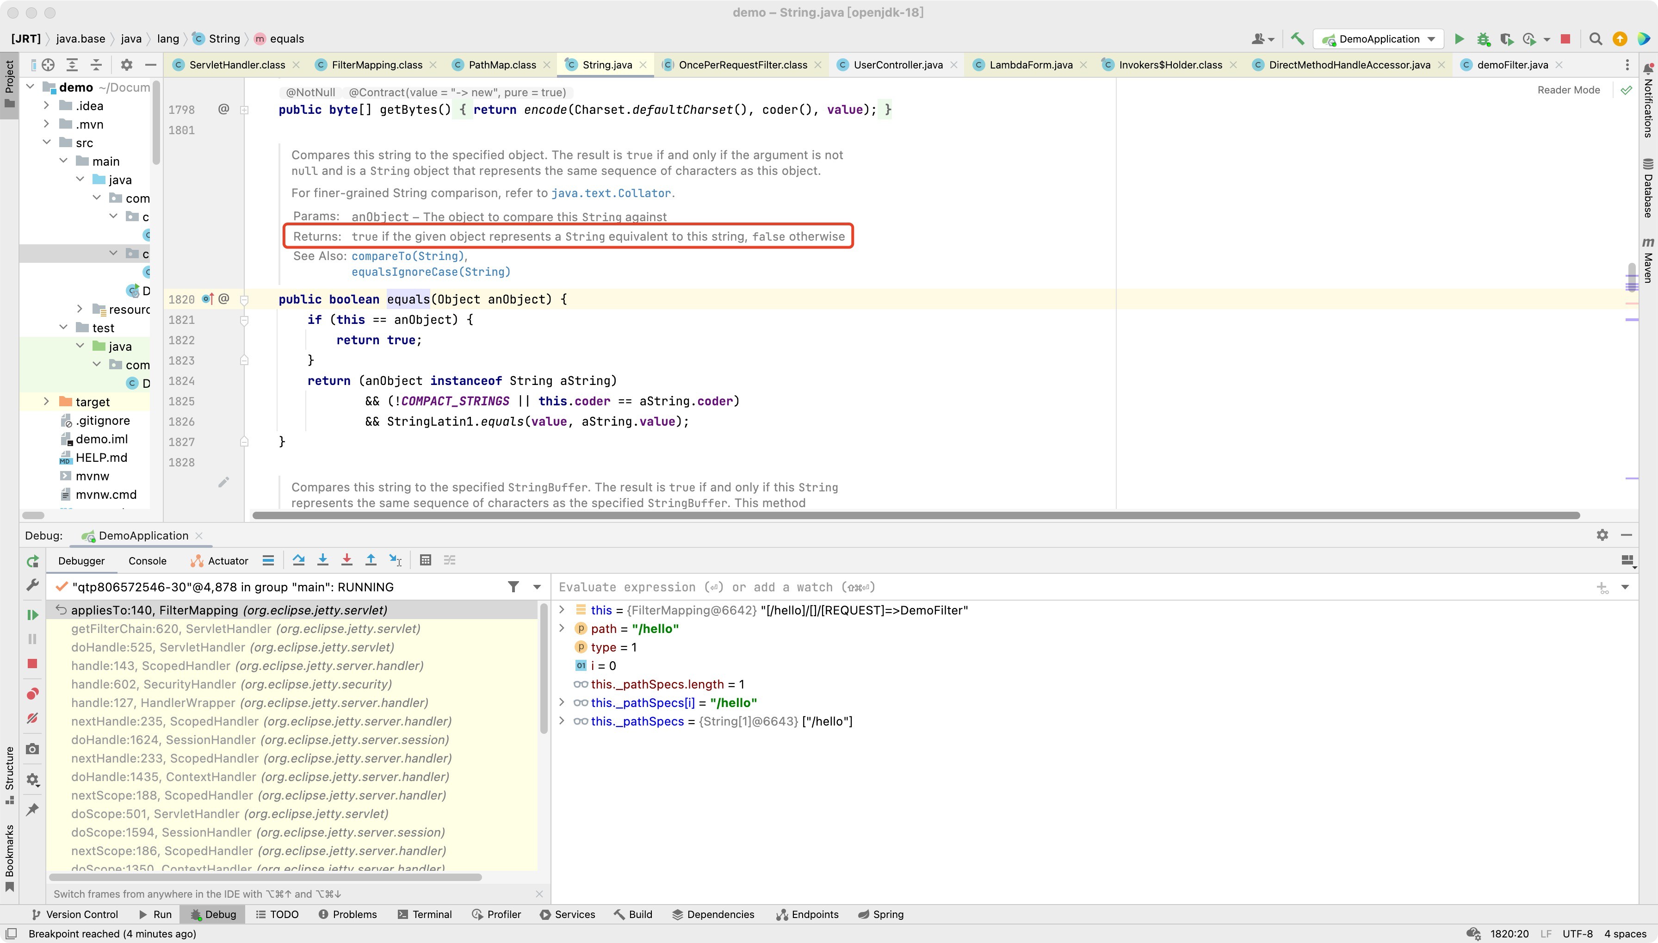The height and width of the screenshot is (943, 1658).
Task: Expand the 'this' FilterMapping variable
Action: (561, 609)
